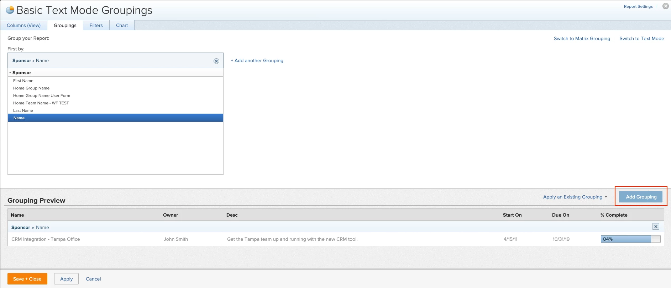Click CRM Integration - Tampa Office row name
671x288 pixels.
(46, 239)
